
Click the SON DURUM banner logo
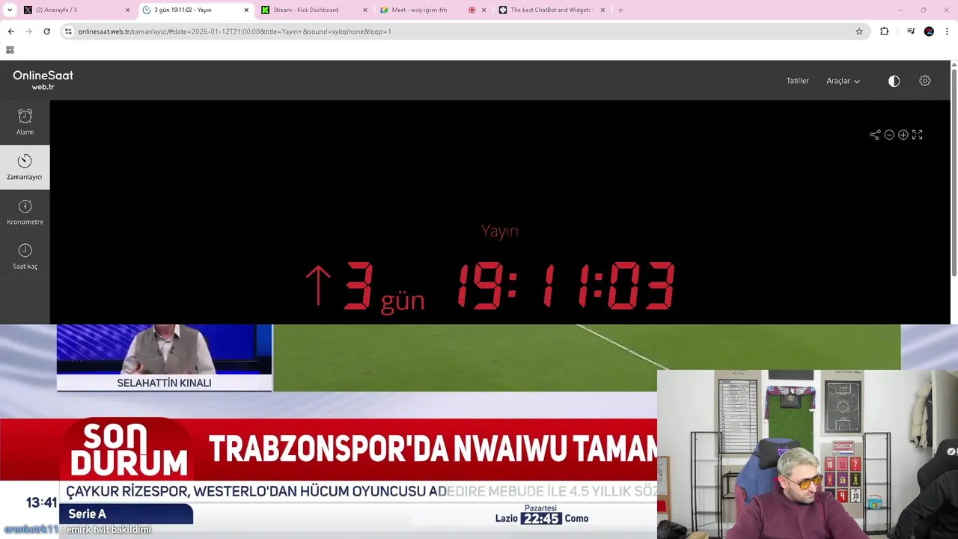tap(128, 449)
